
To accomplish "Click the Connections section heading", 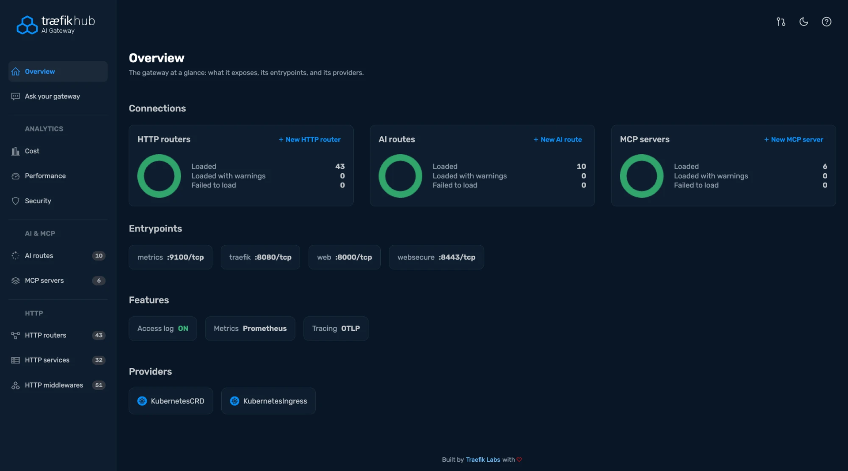I will click(x=157, y=108).
